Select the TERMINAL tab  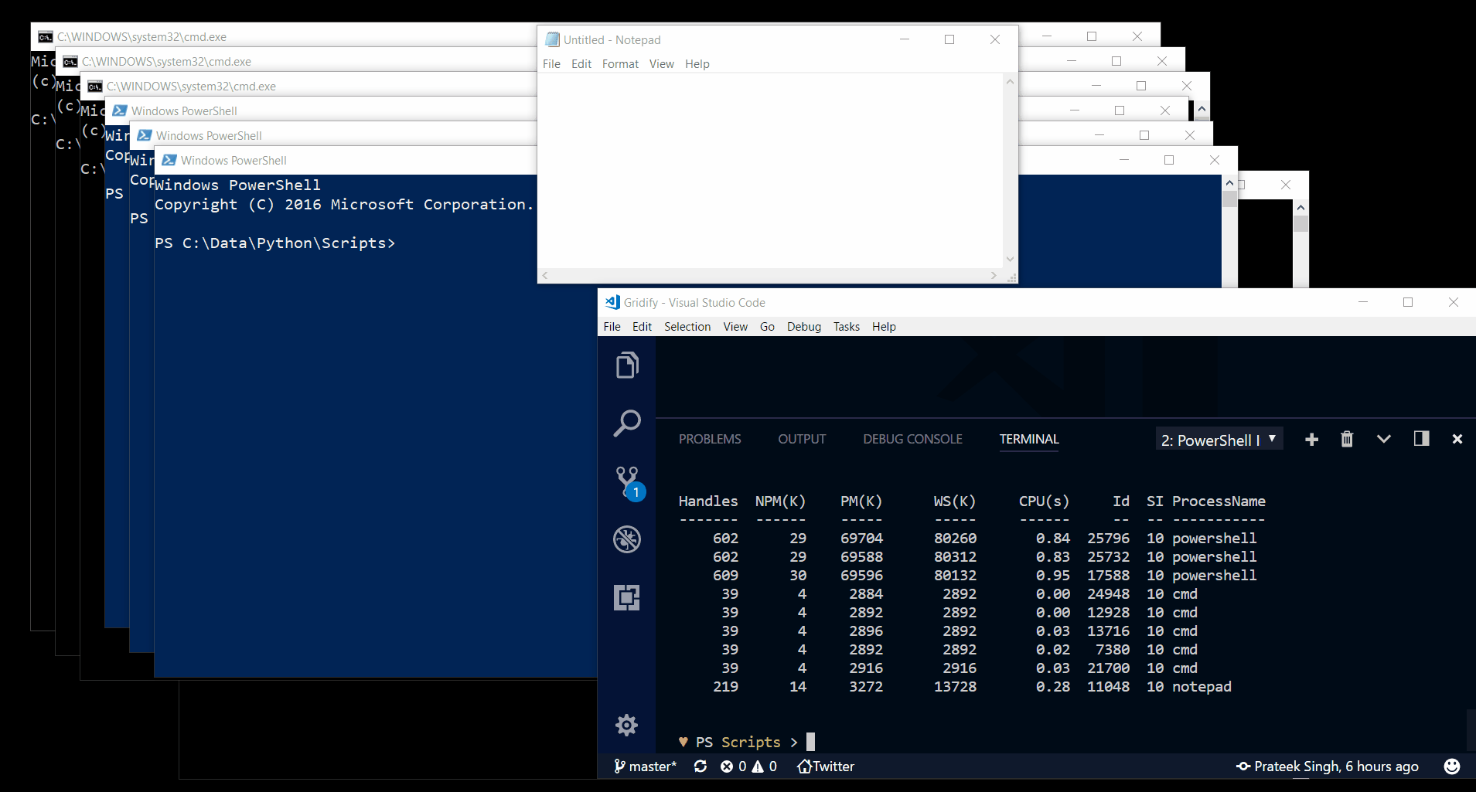(x=1029, y=439)
